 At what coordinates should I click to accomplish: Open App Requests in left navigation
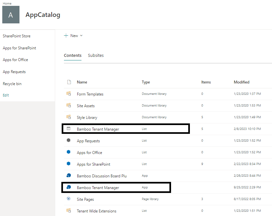click(14, 72)
